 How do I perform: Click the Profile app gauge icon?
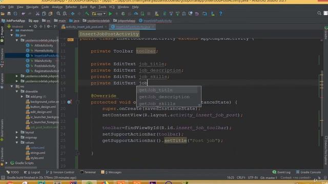point(136,14)
